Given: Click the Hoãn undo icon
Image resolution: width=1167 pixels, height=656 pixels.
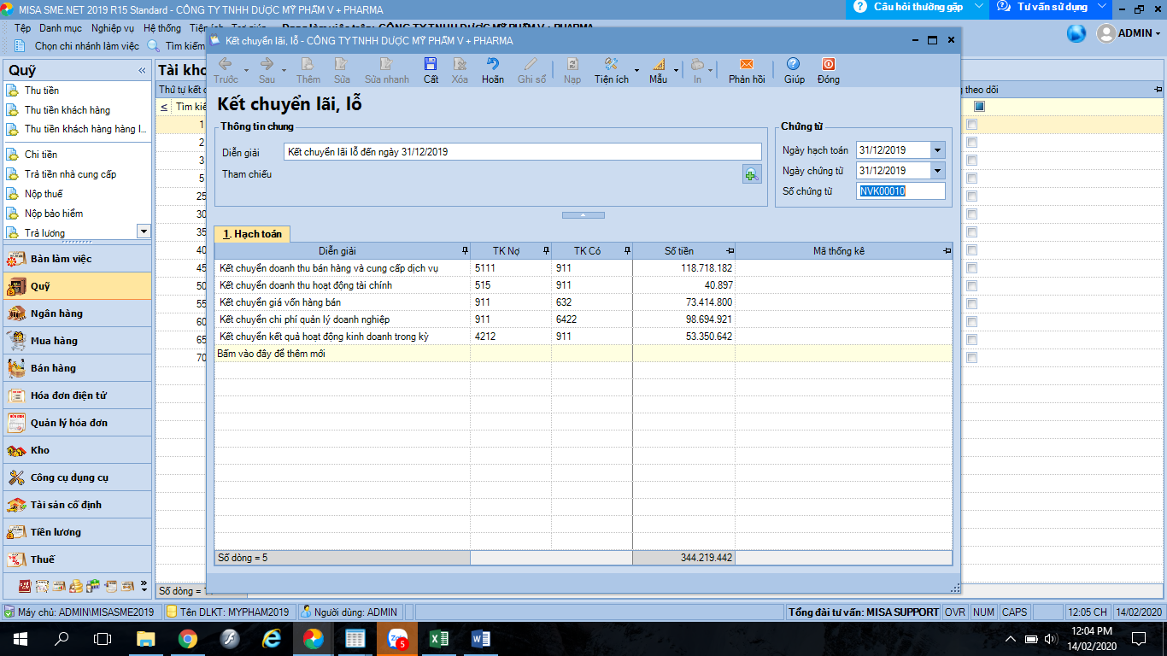Looking at the screenshot, I should tap(492, 65).
